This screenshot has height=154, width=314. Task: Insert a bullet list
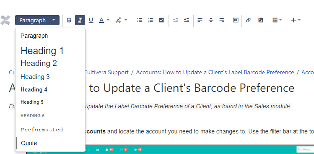click(x=140, y=20)
